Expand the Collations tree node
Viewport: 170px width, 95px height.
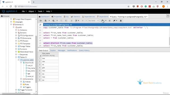tap(16, 30)
